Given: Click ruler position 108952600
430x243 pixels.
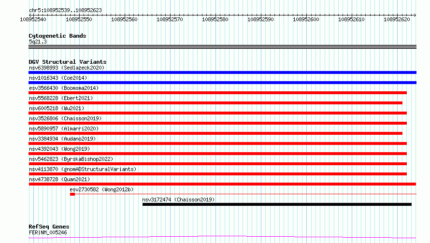Looking at the screenshot, I should tap(306, 19).
